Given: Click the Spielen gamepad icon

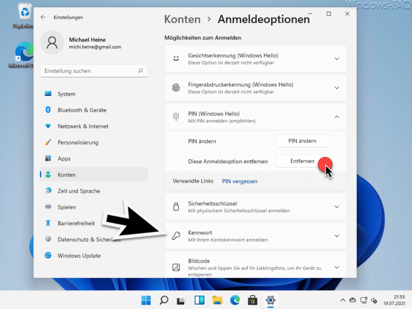Looking at the screenshot, I should click(x=48, y=206).
